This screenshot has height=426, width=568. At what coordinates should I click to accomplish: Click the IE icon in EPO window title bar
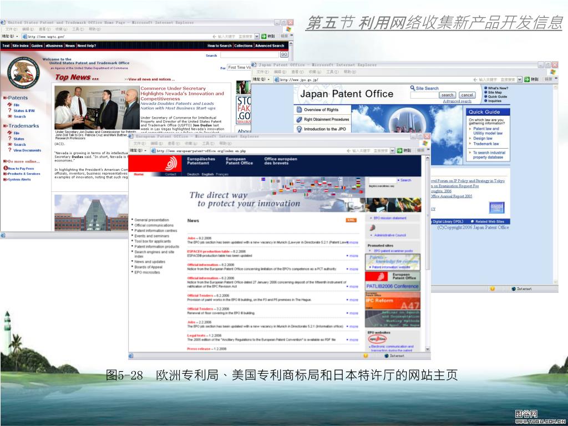(131, 136)
